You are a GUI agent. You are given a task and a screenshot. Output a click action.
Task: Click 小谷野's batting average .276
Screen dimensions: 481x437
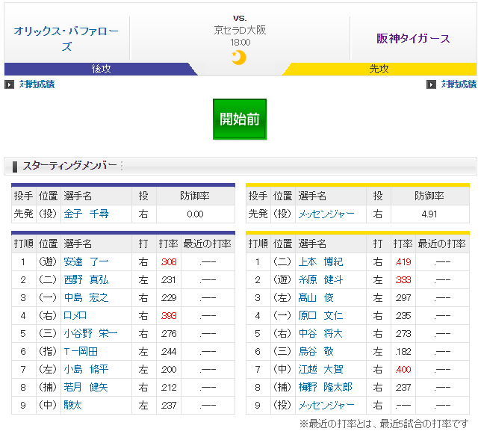[x=169, y=333]
